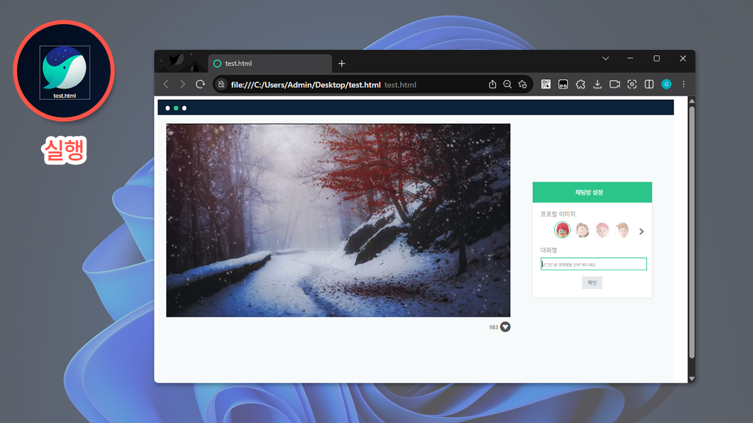Bookmark page with the star icon
Screen dimensions: 753x423
522,85
